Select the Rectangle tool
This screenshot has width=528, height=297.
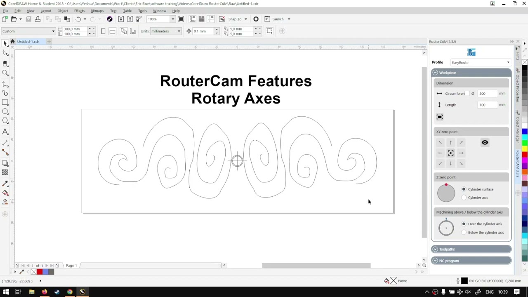coord(5,102)
